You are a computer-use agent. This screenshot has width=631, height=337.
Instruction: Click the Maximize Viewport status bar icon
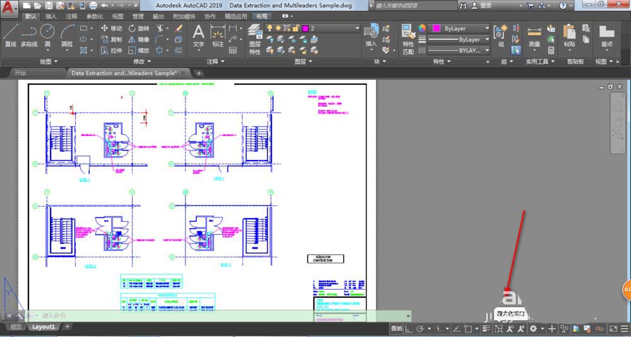(498, 329)
